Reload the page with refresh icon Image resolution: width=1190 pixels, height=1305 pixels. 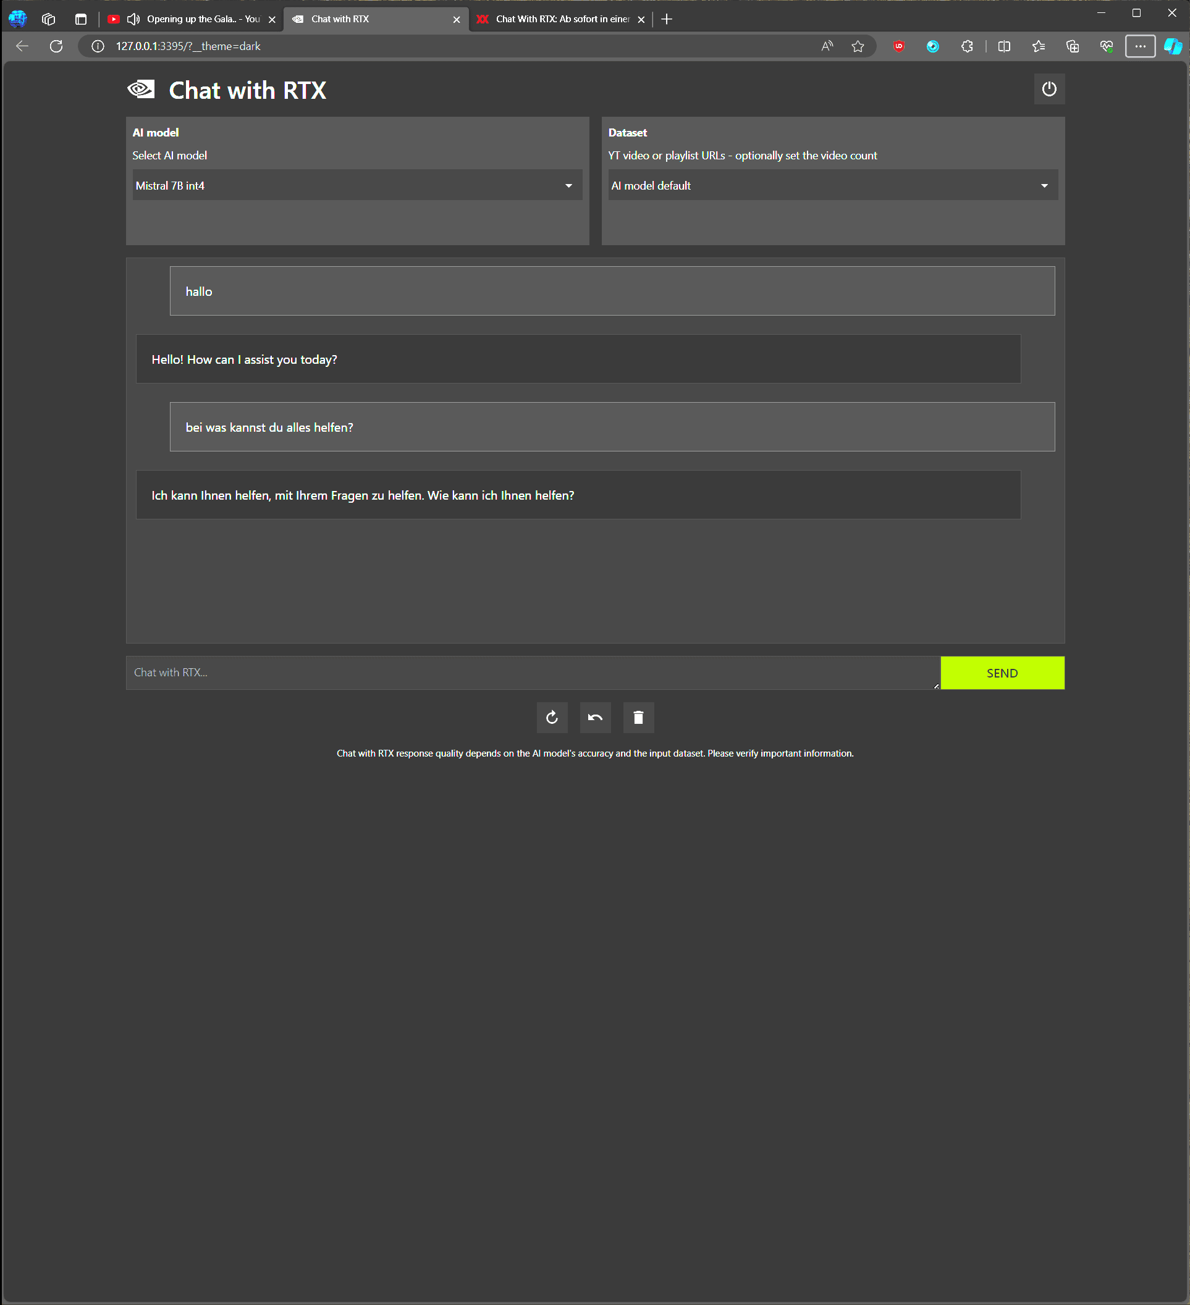[56, 46]
